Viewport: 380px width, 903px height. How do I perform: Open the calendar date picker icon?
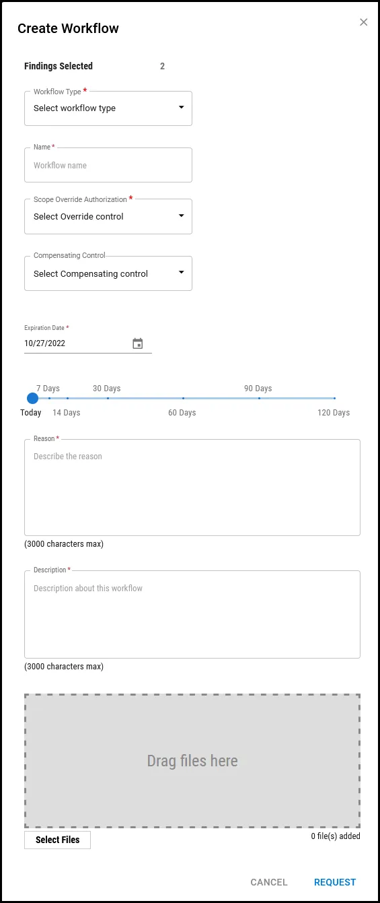pos(138,343)
